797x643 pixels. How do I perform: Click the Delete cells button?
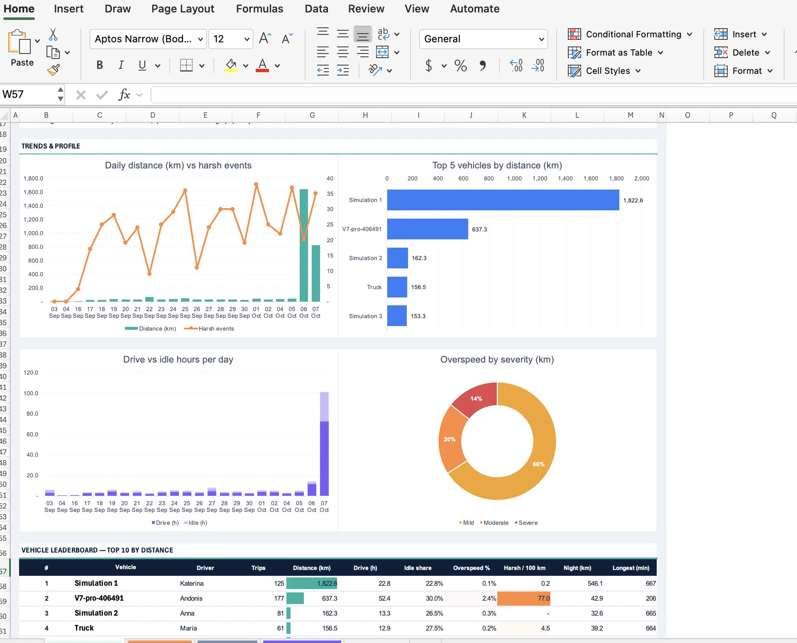[x=742, y=53]
